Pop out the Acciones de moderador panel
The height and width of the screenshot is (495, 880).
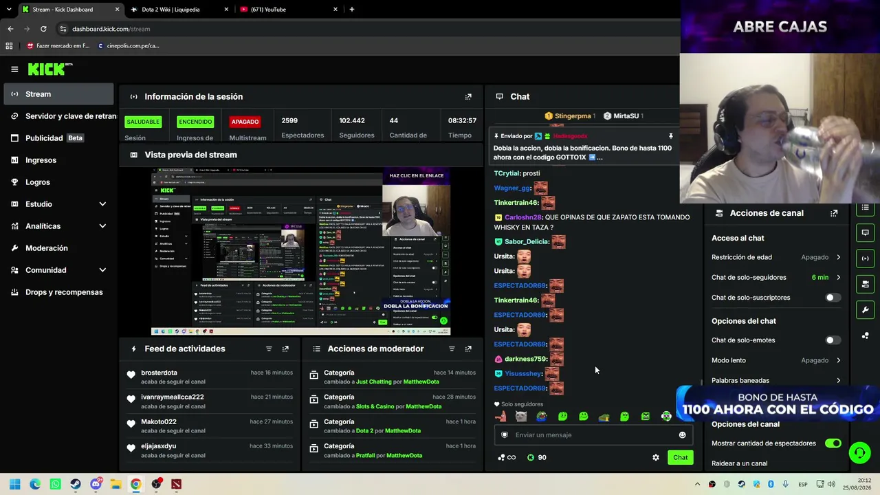tap(468, 349)
